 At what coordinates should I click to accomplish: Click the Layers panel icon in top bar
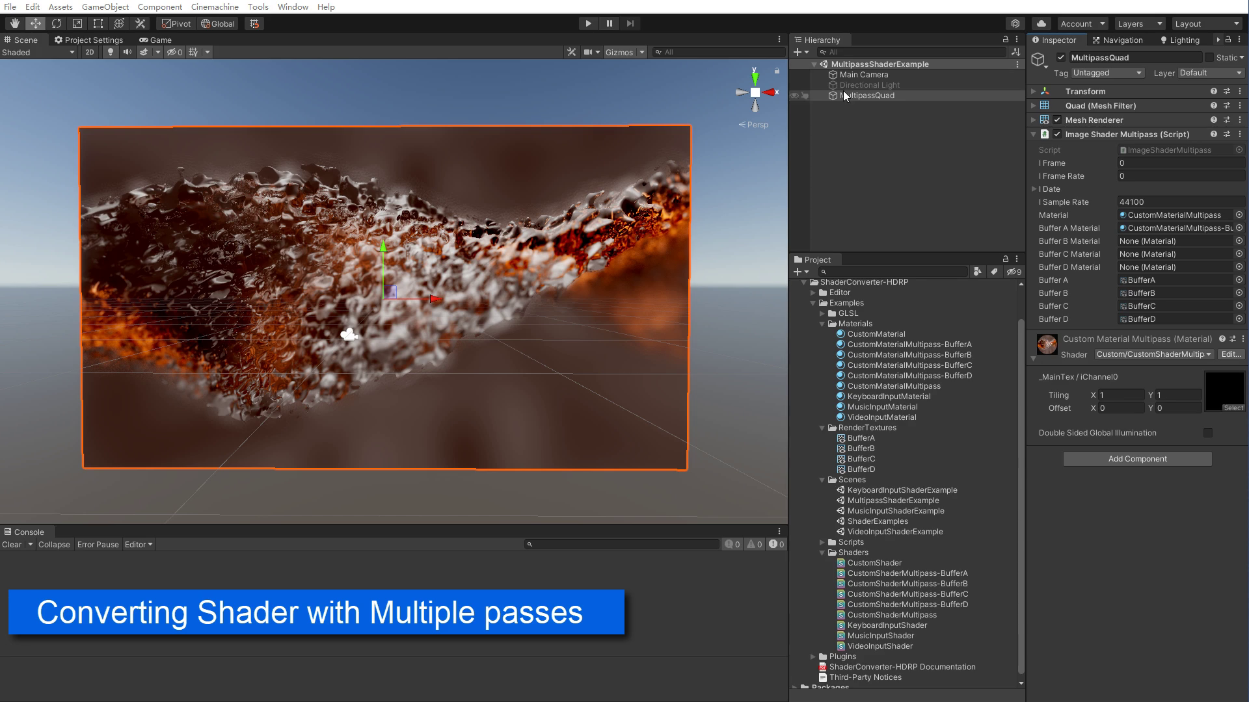pyautogui.click(x=1138, y=23)
